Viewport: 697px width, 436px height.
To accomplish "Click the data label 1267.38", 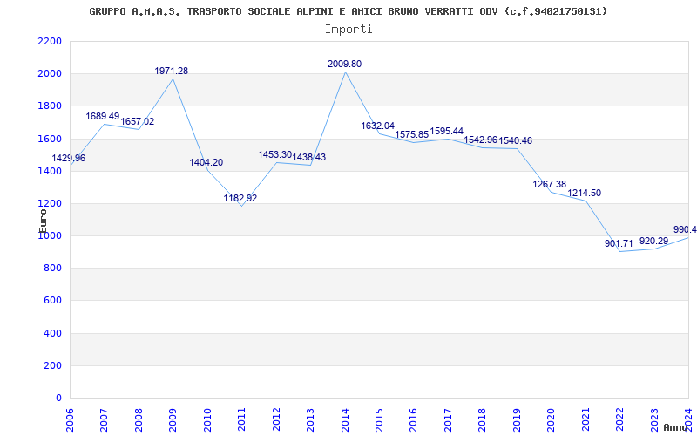I will click(x=550, y=184).
